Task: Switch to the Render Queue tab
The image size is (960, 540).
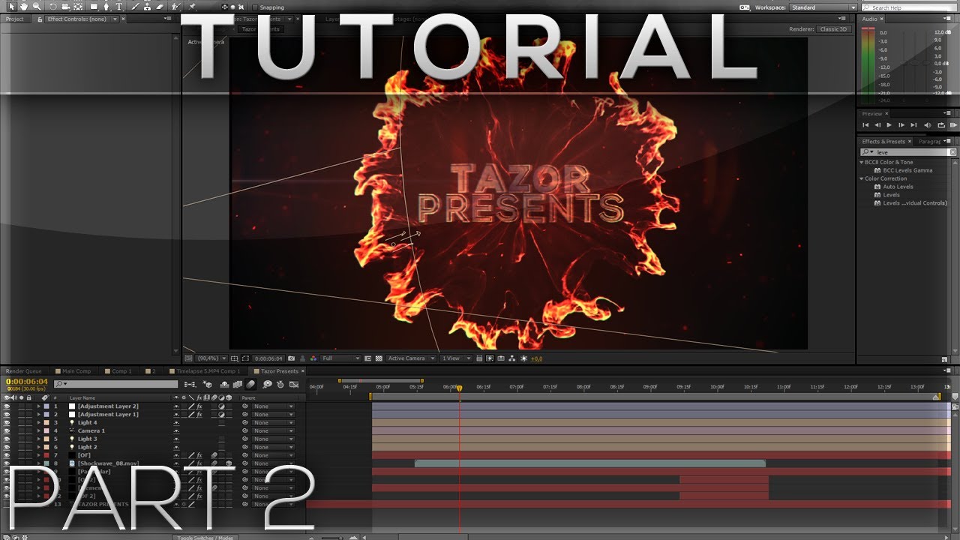Action: click(x=23, y=371)
